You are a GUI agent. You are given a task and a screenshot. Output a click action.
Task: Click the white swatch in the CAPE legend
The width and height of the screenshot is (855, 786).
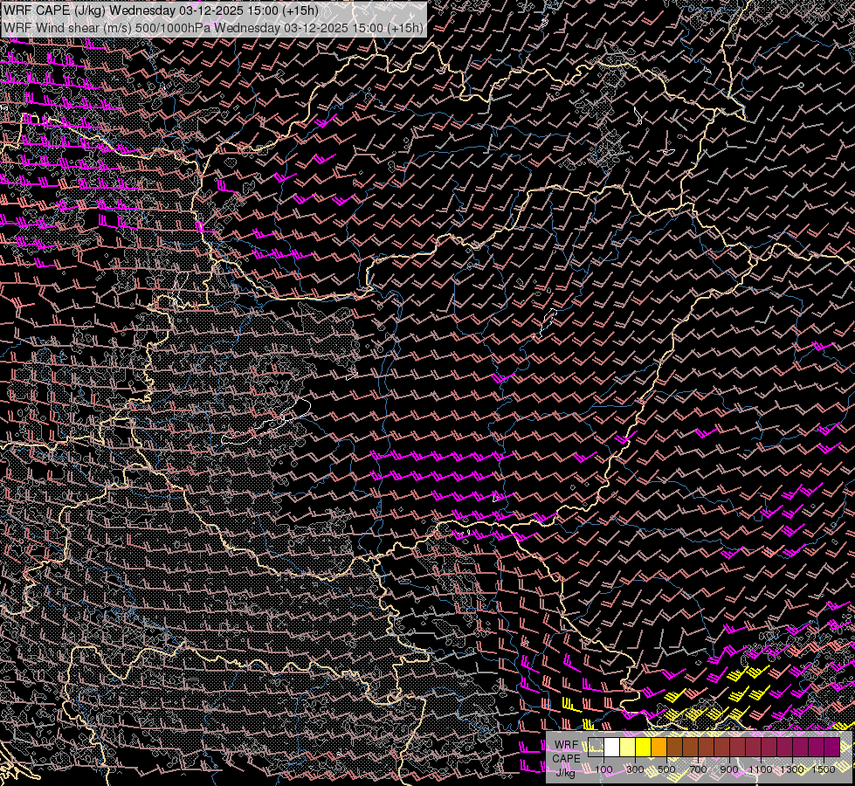point(612,748)
